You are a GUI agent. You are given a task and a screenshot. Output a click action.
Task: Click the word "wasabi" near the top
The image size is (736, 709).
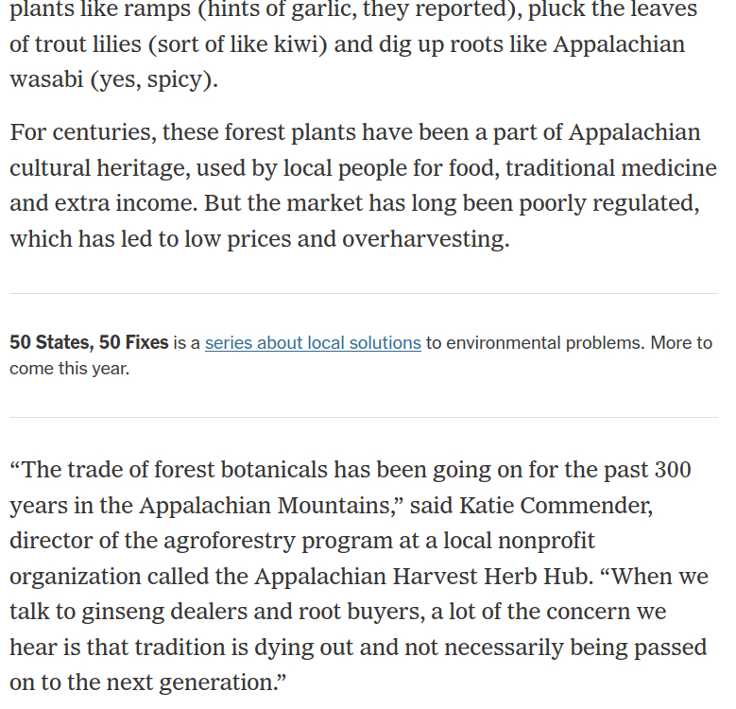coord(46,79)
